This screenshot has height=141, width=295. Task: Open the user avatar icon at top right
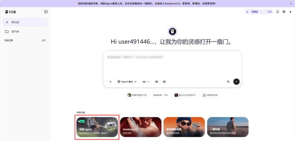[x=290, y=12]
